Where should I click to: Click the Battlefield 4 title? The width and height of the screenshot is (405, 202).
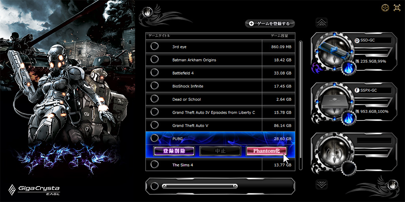pos(183,73)
